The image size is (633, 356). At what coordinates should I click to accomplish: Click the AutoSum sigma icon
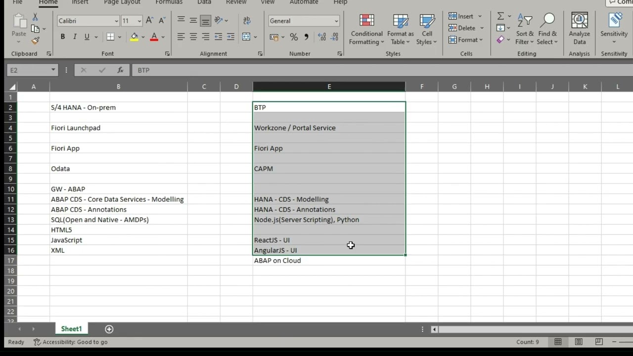coord(500,16)
